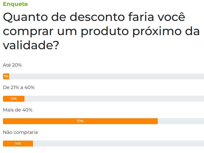The width and height of the screenshot is (204, 153).
Task: Click the word desconto in the heading
Action: point(97,17)
